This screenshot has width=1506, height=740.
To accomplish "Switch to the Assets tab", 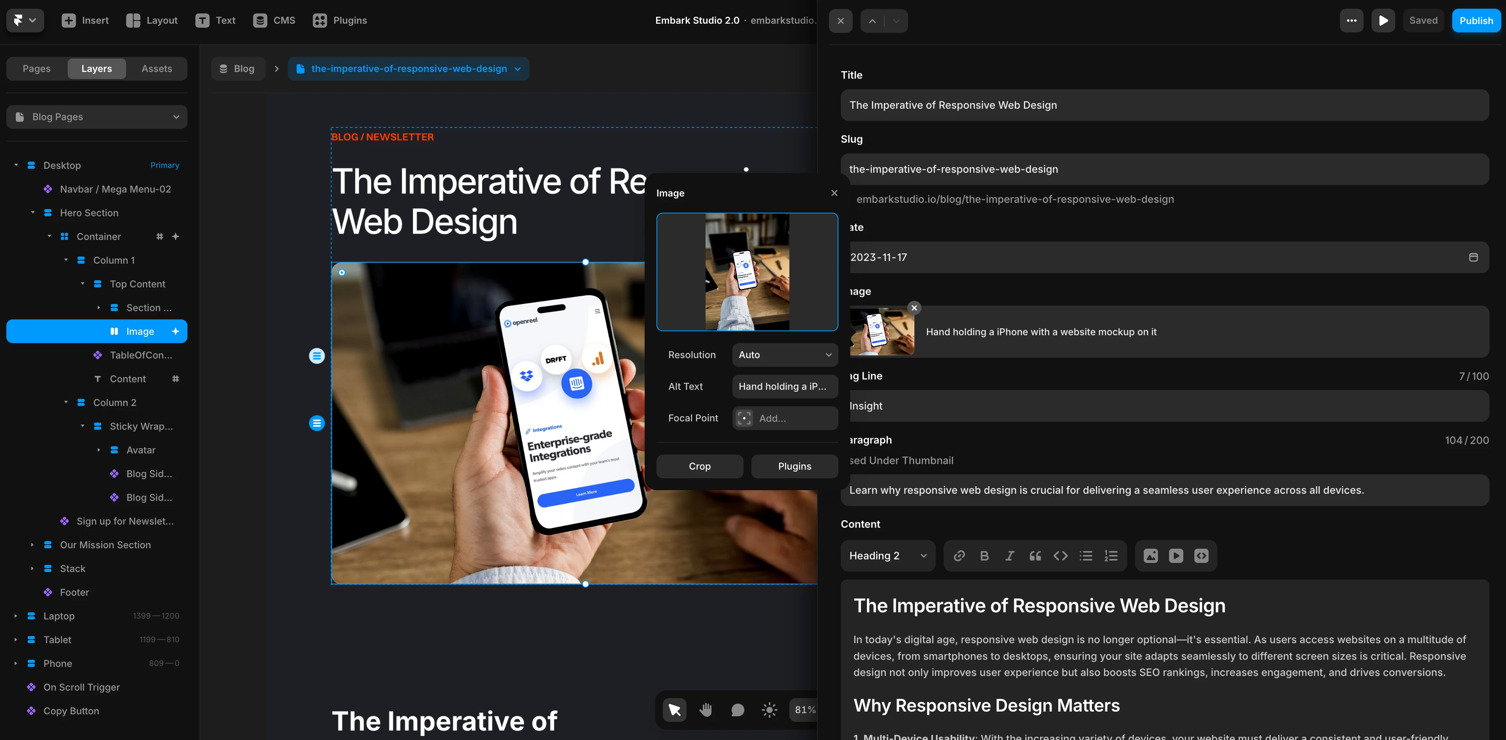I will (157, 68).
